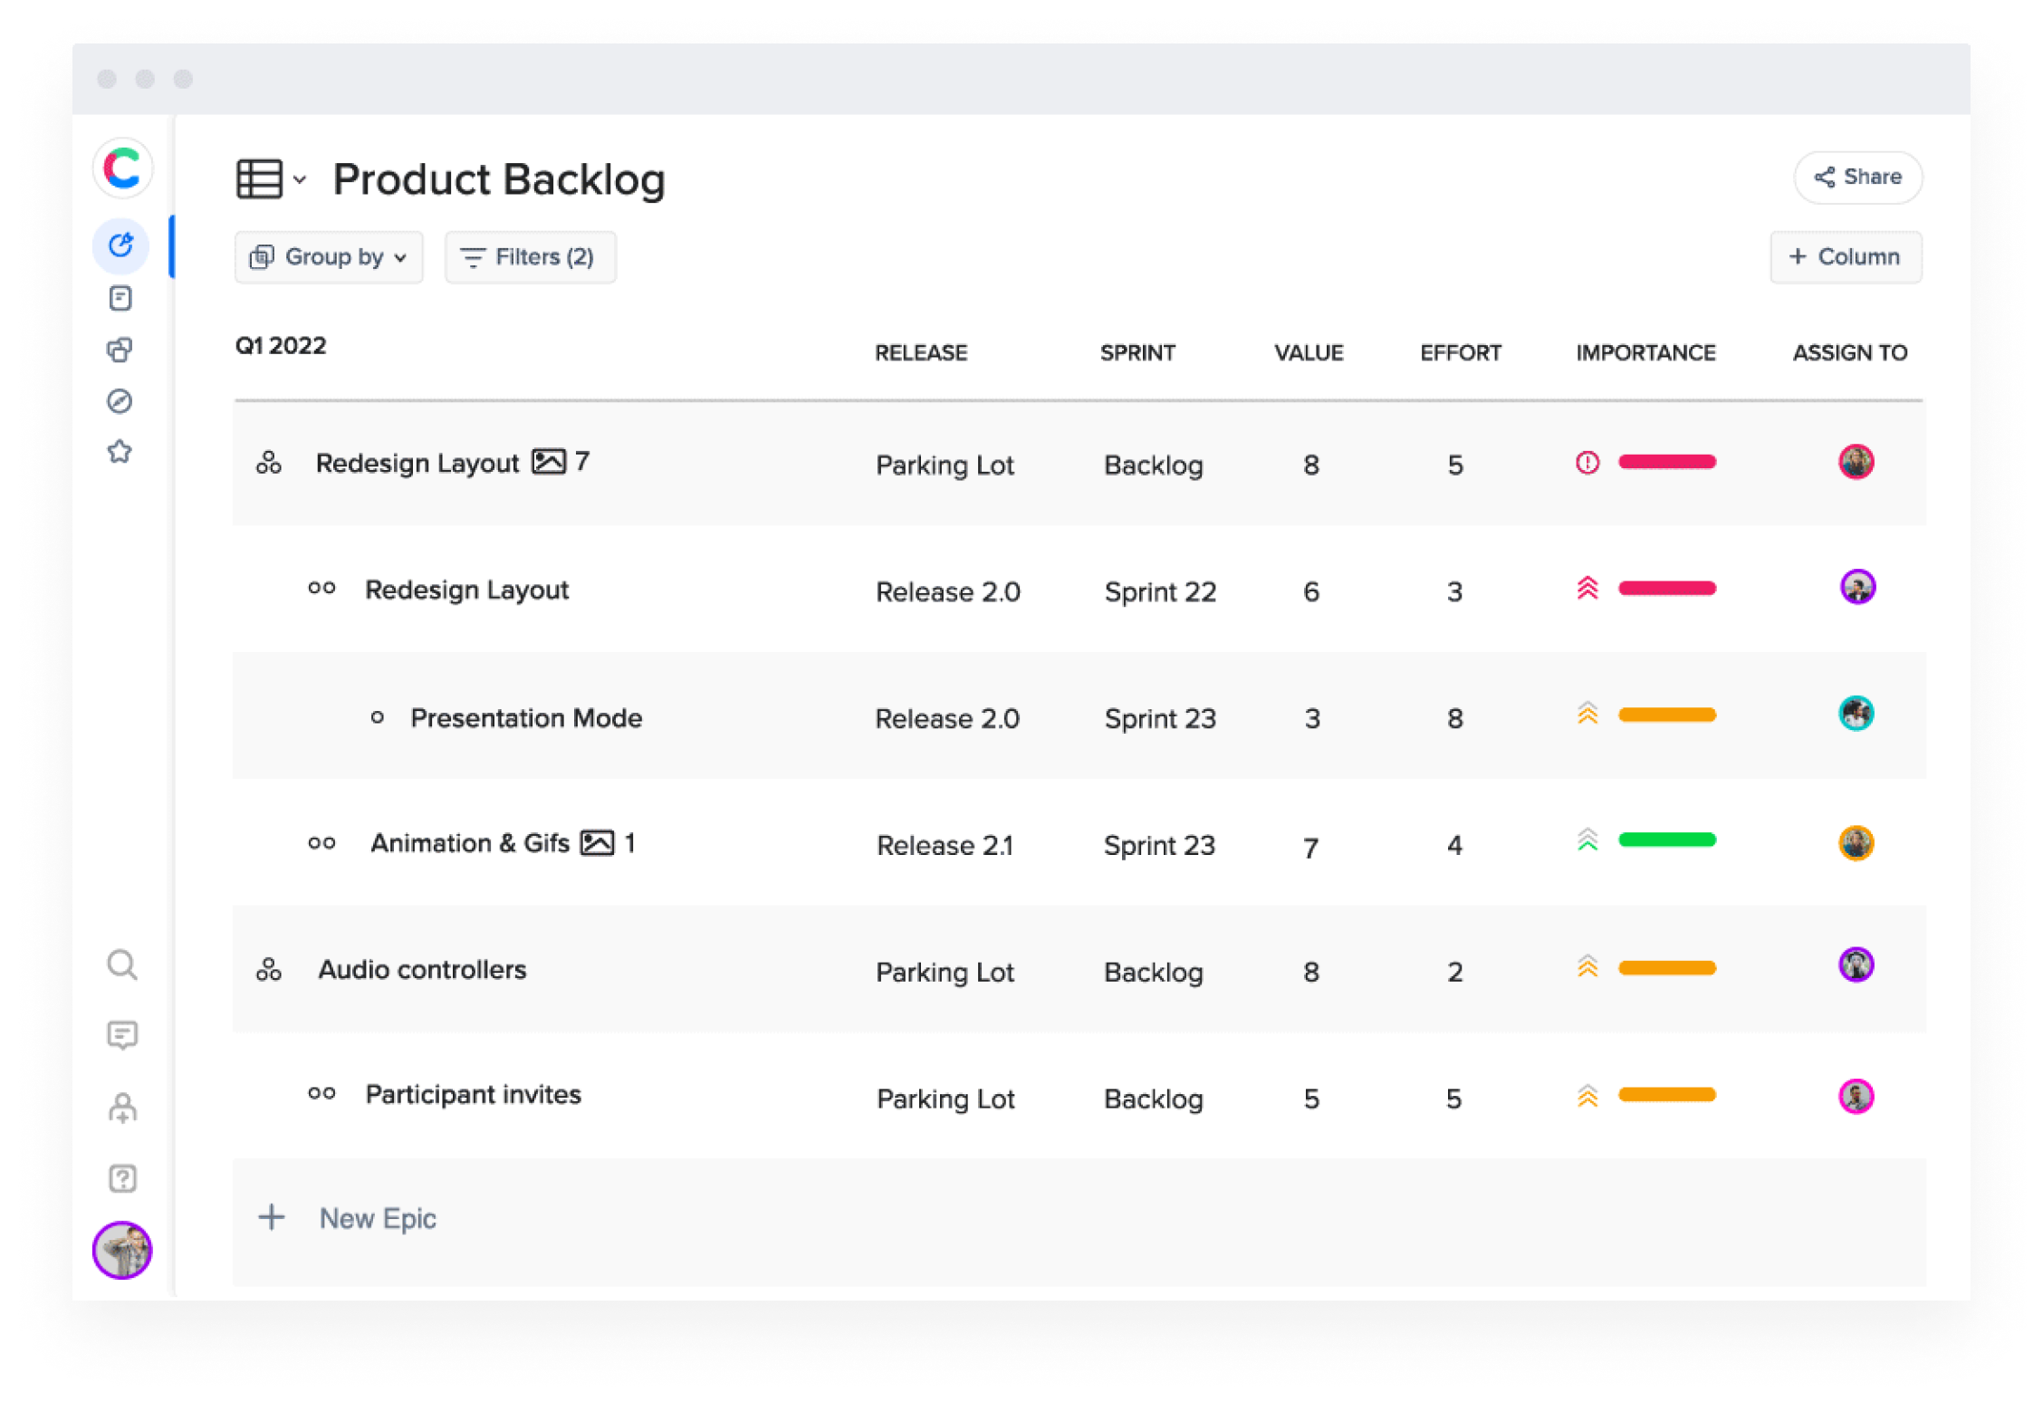The height and width of the screenshot is (1402, 2043).
Task: Click the green importance bar for Animation & Gifs
Action: pyautogui.click(x=1666, y=840)
